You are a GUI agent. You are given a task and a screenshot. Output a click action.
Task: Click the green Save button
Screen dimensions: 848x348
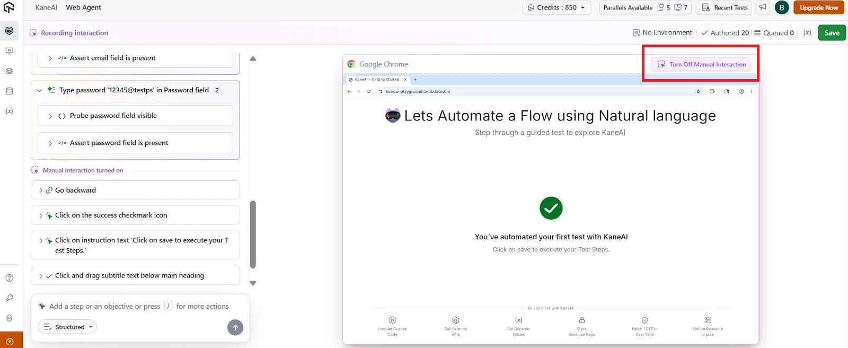832,33
